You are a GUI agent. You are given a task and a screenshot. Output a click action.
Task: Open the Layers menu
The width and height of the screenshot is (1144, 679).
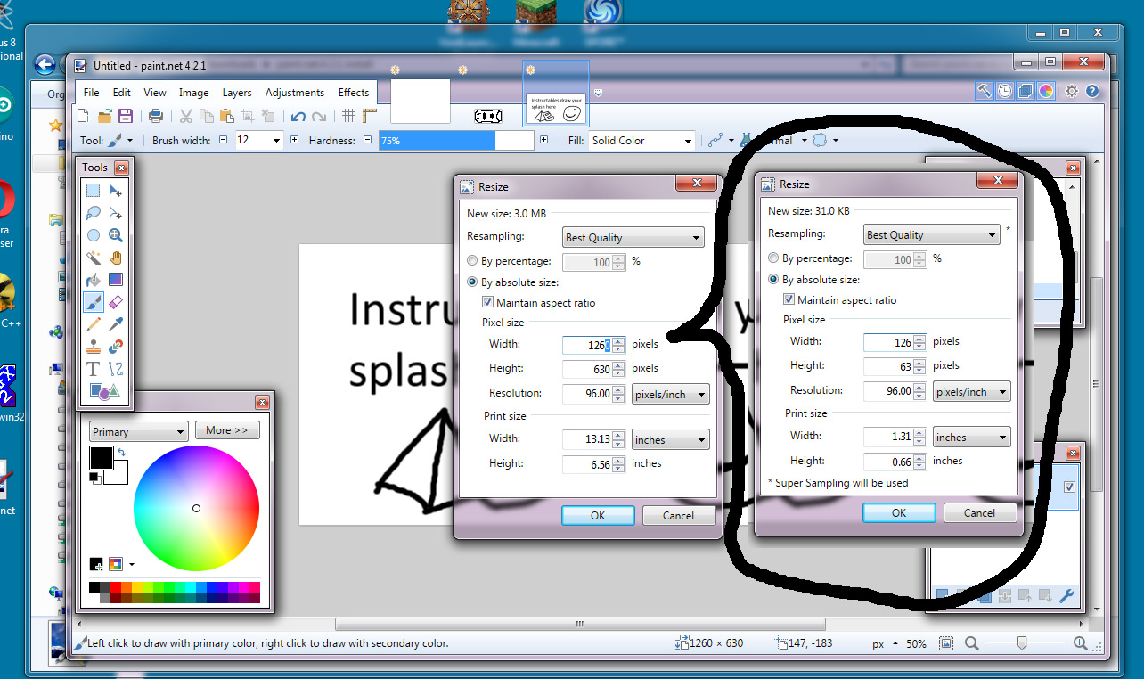pyautogui.click(x=237, y=93)
